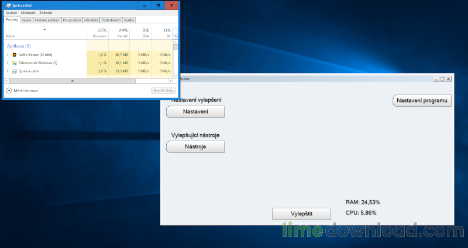This screenshot has height=248, width=468.
Task: Expand the Správce úloh process row
Action: (7, 71)
